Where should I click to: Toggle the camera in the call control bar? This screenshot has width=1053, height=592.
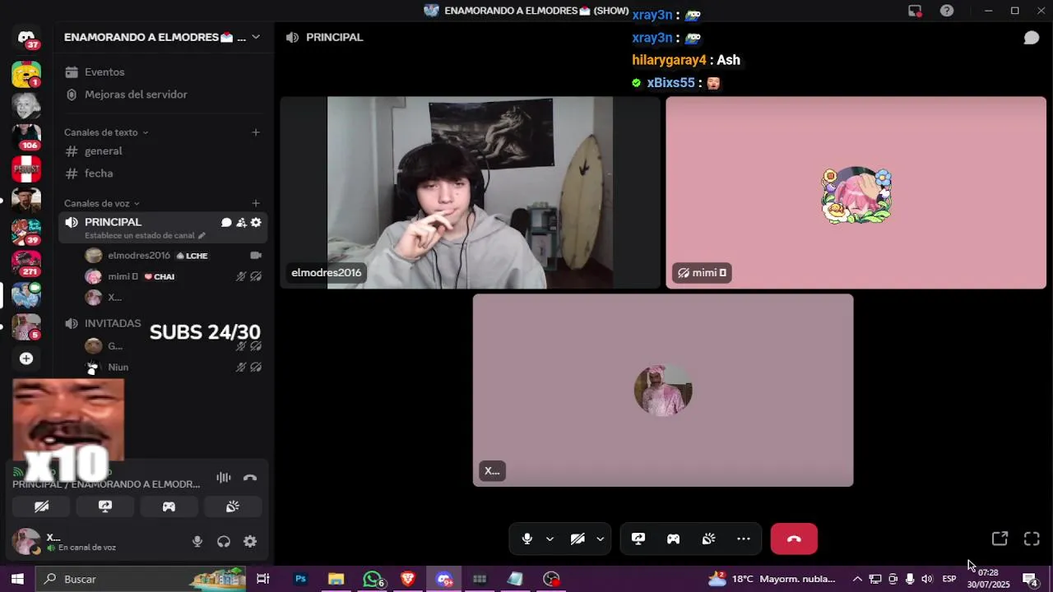pos(578,539)
